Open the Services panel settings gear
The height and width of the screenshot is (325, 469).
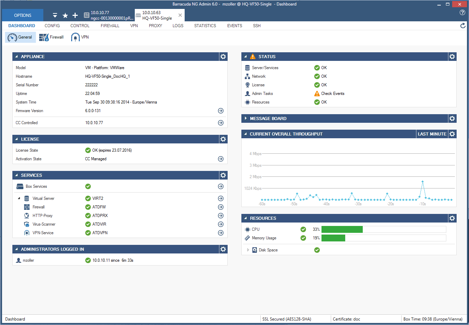pyautogui.click(x=223, y=175)
